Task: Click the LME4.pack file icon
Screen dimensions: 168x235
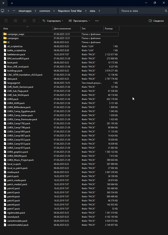Action: tap(5, 99)
